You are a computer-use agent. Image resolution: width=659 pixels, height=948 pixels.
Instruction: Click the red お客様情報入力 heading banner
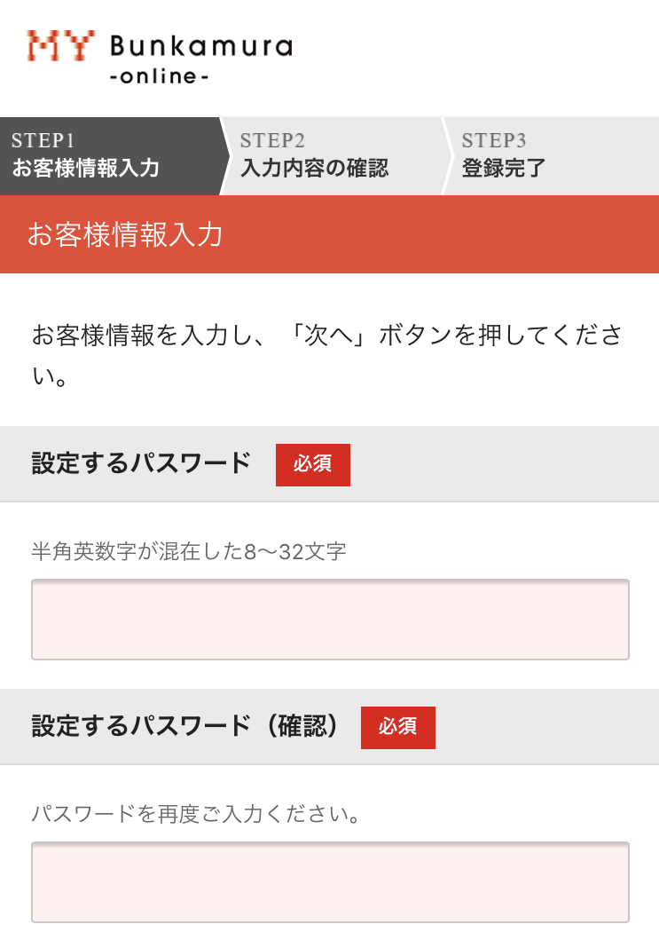coord(329,234)
